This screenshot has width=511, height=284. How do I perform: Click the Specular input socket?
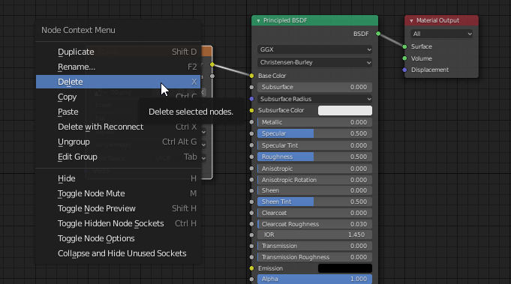tap(251, 133)
